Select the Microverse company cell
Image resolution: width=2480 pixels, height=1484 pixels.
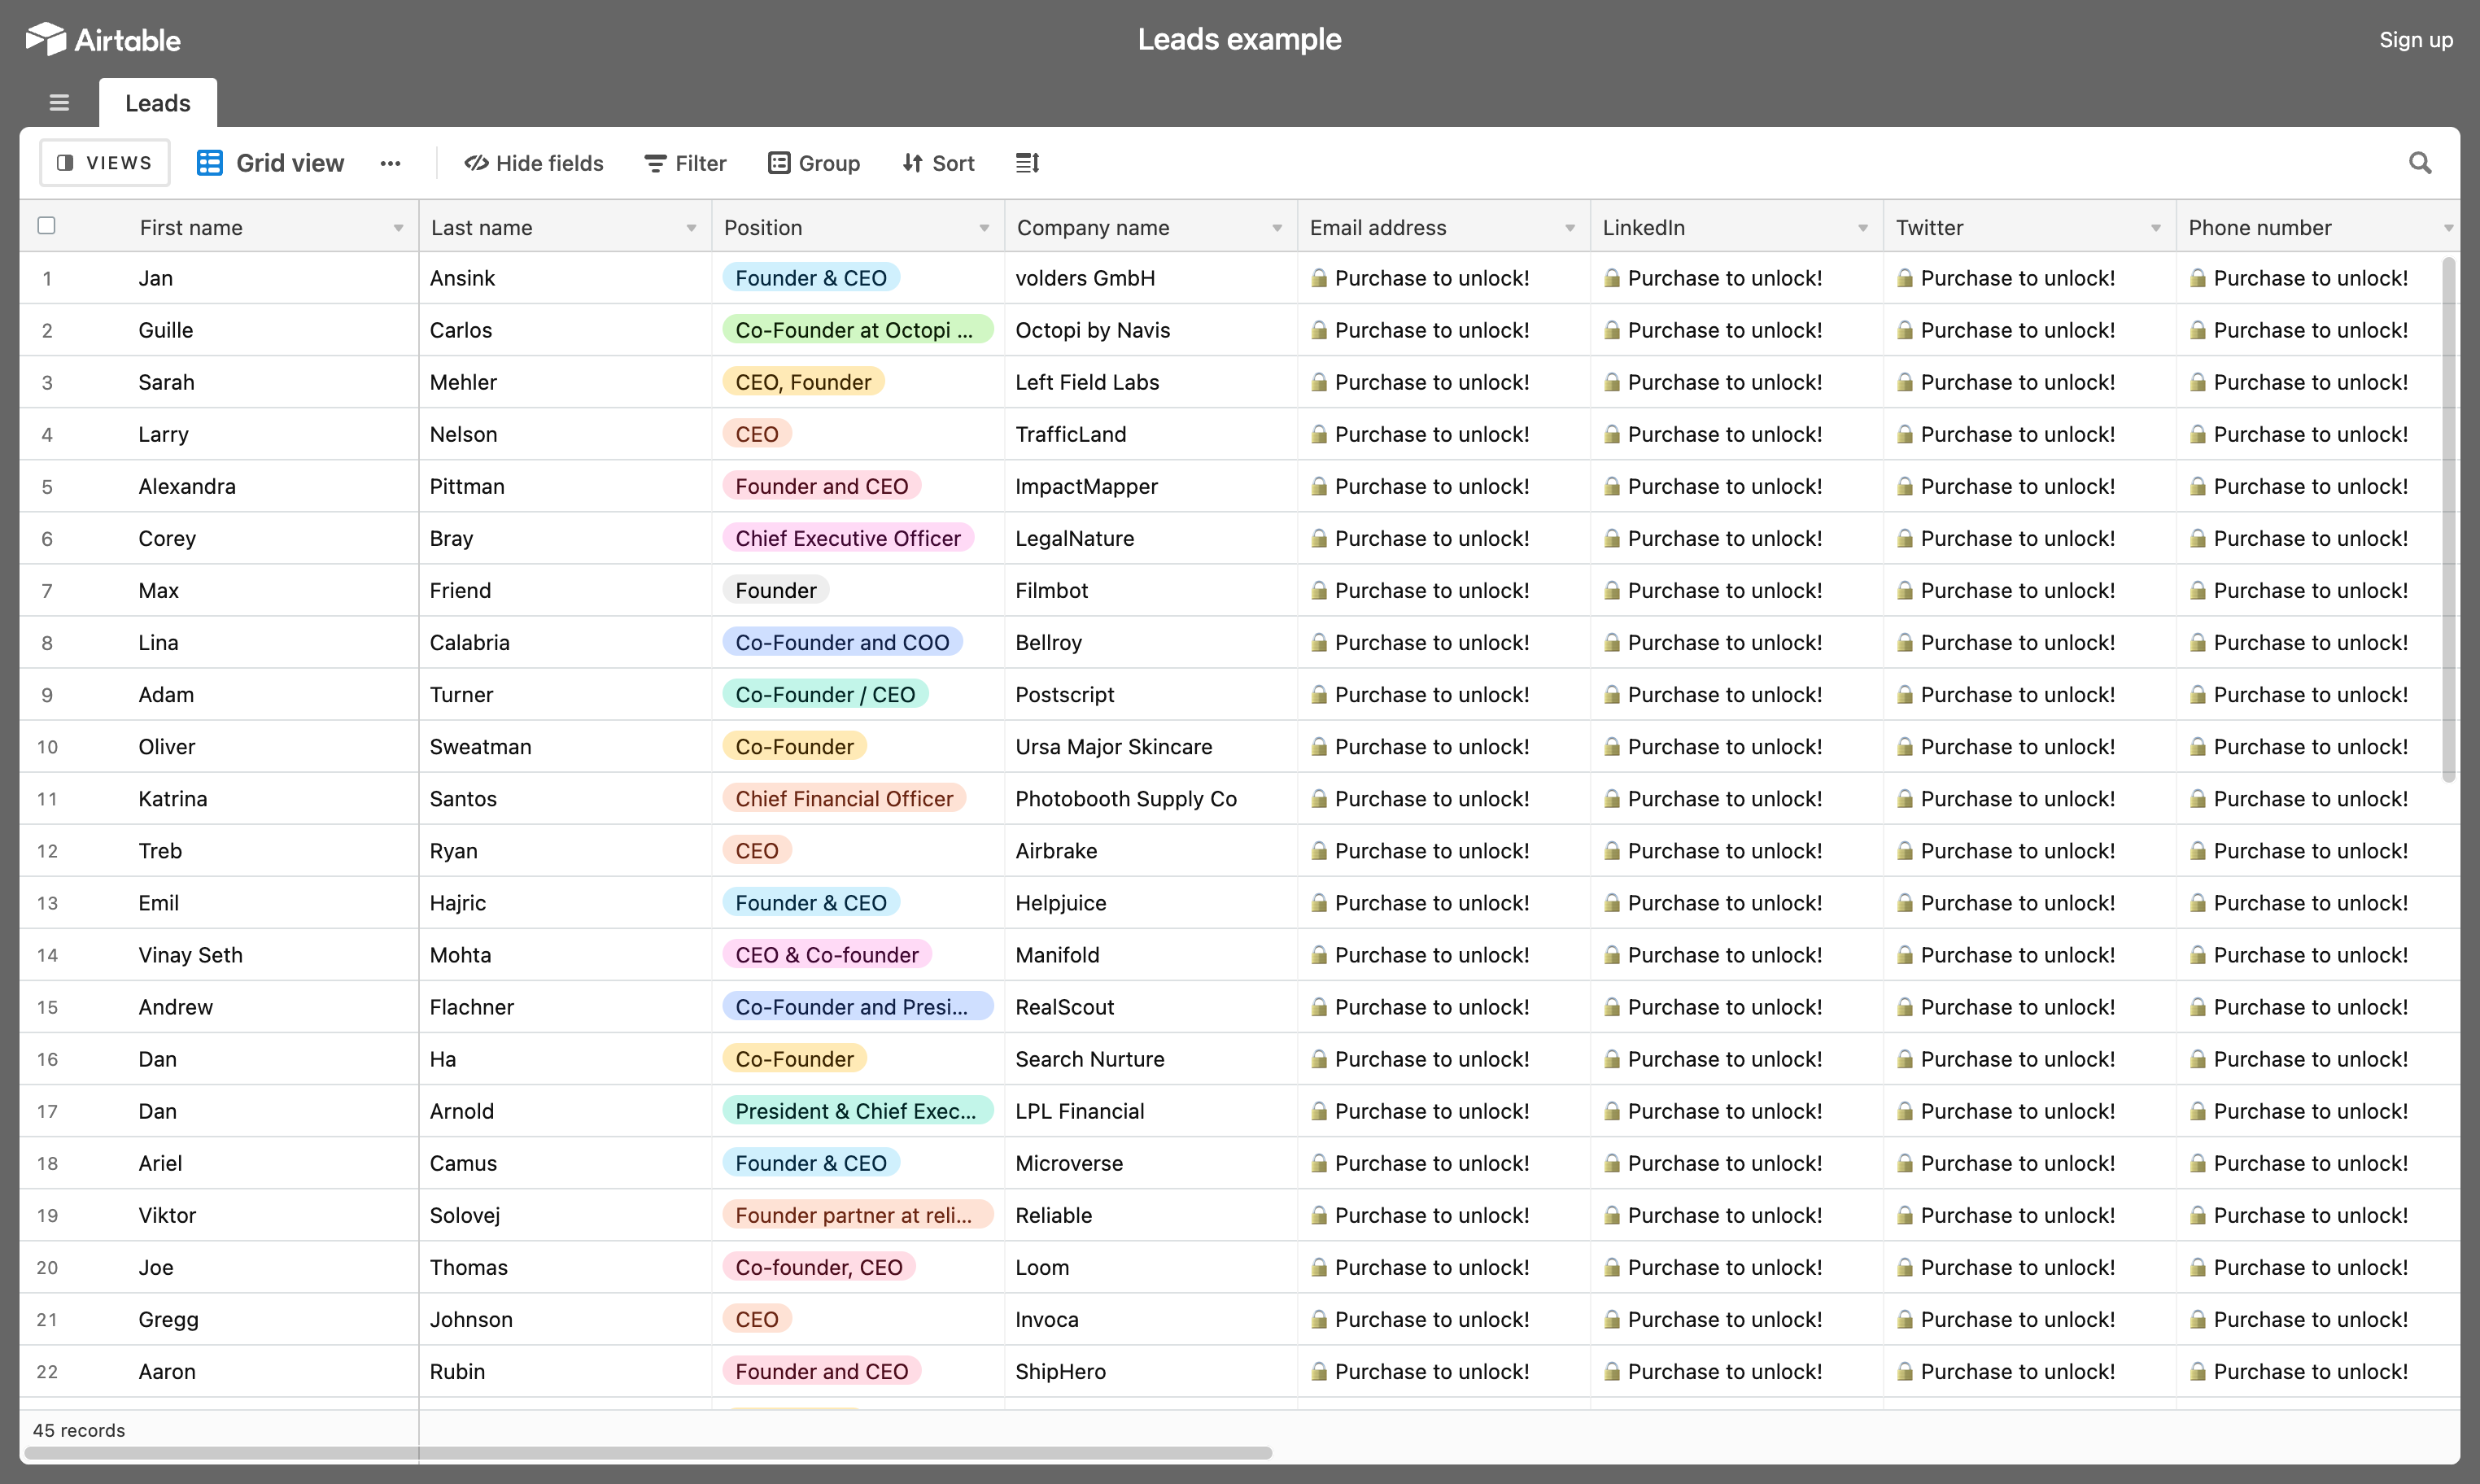1151,1163
